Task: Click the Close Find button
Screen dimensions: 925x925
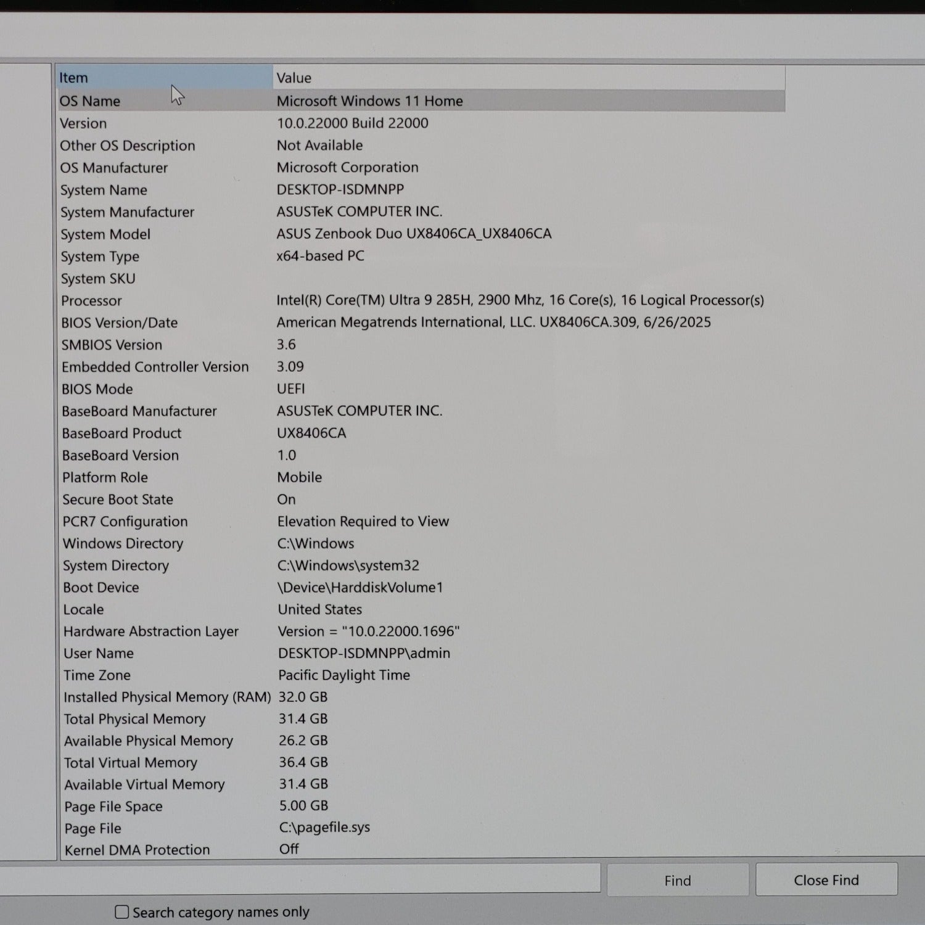Action: pyautogui.click(x=826, y=879)
